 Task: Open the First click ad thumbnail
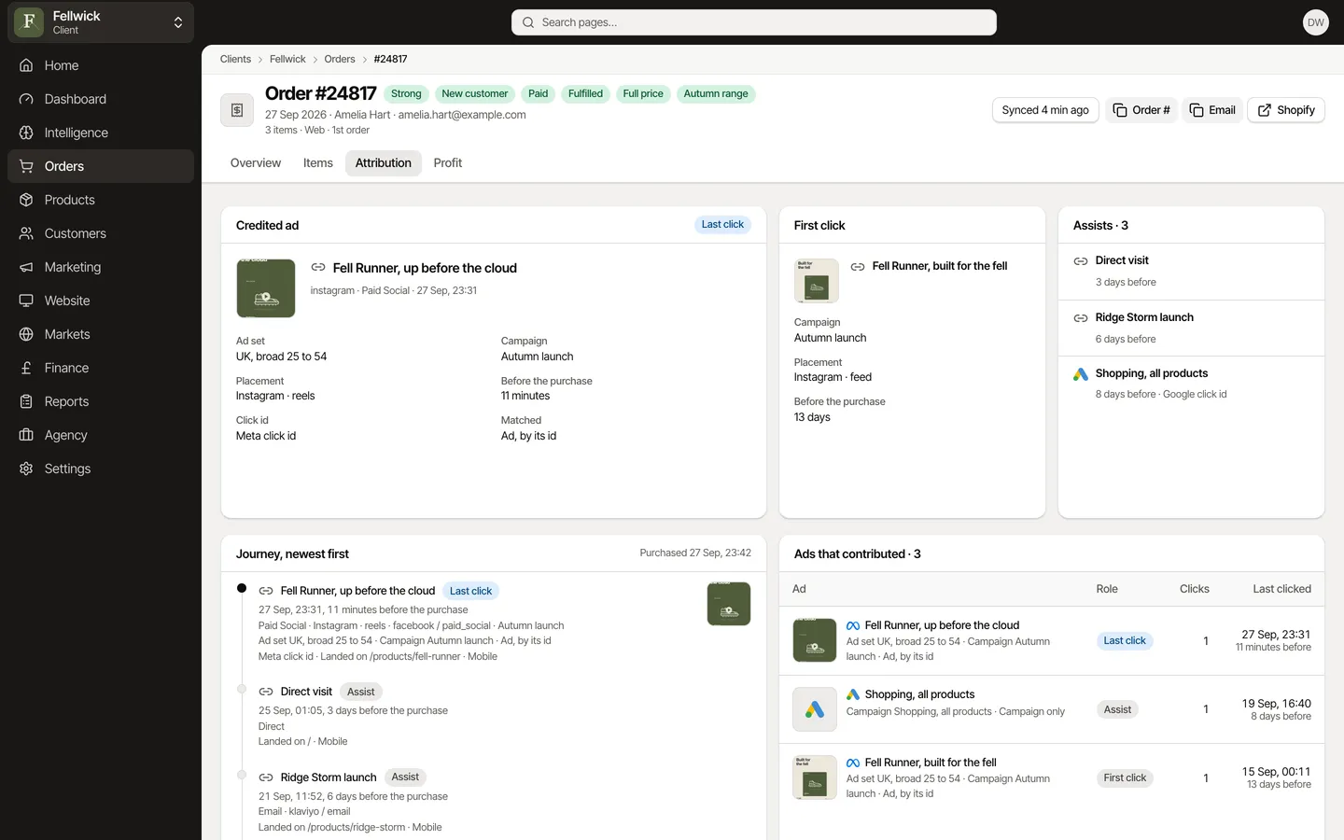[x=817, y=281]
